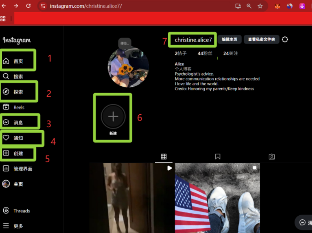The width and height of the screenshot is (312, 233).
Task: Open the 44 followers (粉丝) list
Action: click(205, 53)
